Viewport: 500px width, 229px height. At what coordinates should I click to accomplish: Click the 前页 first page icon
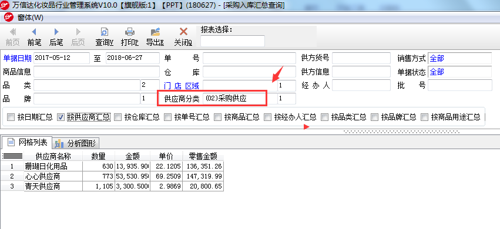pyautogui.click(x=13, y=32)
